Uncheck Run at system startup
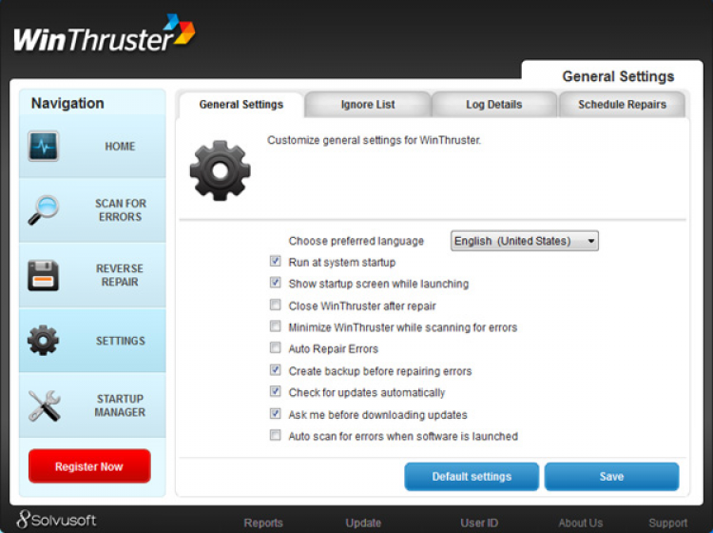713x533 pixels. [275, 262]
